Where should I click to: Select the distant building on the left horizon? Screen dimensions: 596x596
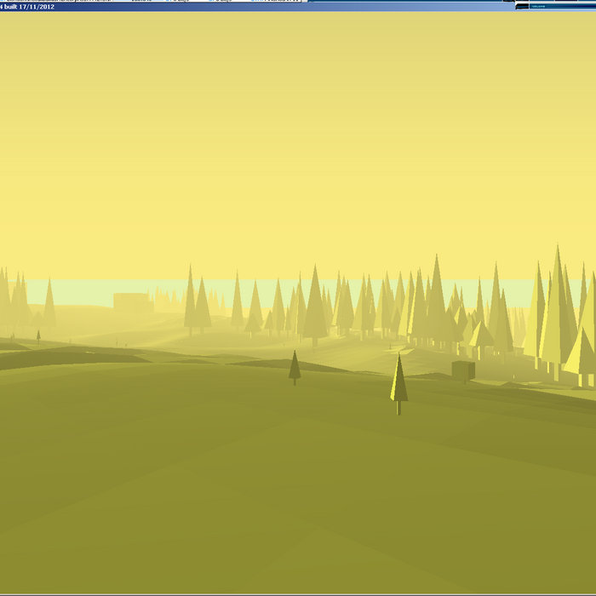point(133,301)
